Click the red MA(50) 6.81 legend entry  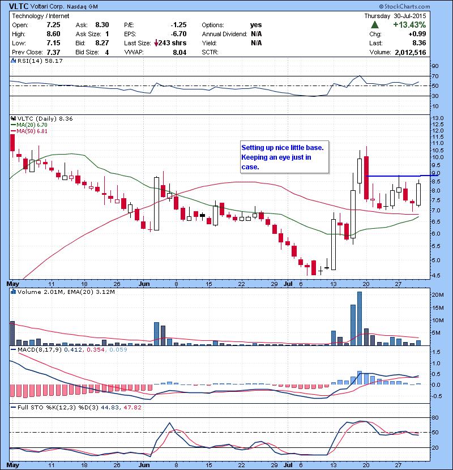tap(29, 131)
